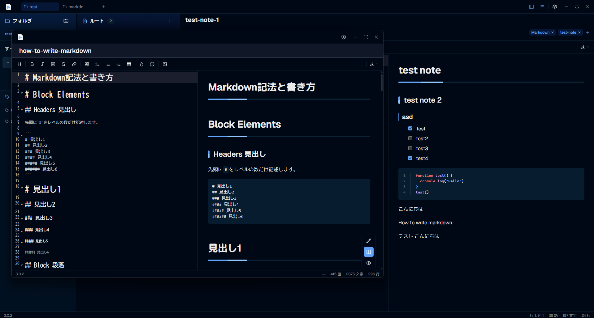Check the test2 checkbox
The image size is (594, 318).
pos(410,138)
